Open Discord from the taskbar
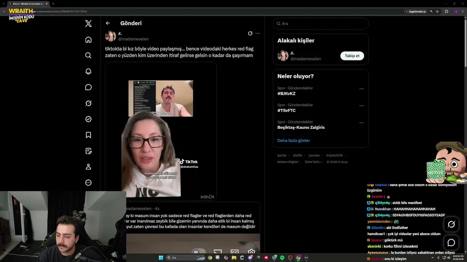 point(250,258)
